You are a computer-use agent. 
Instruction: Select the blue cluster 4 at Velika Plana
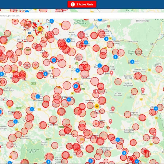[x=78, y=70]
